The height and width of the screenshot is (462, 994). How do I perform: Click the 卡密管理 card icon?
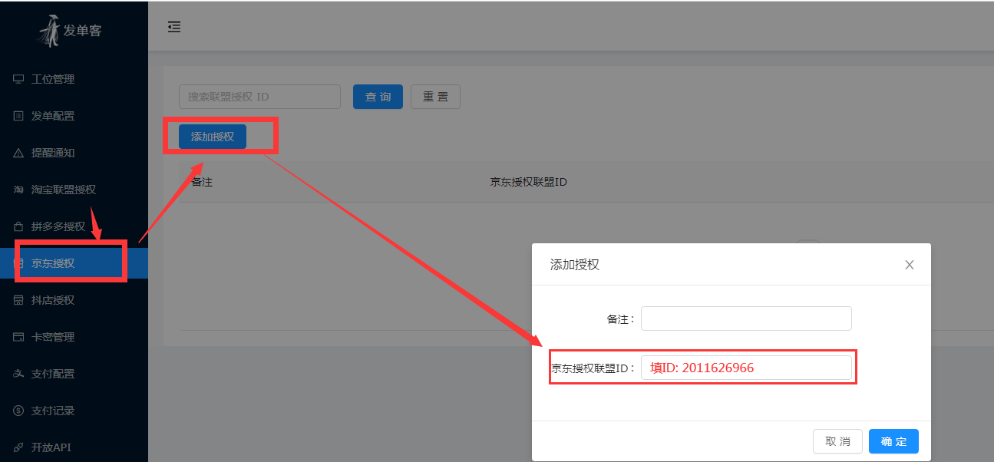(18, 337)
